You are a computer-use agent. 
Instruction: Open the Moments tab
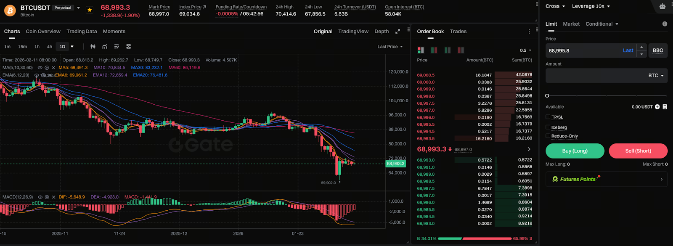click(114, 32)
